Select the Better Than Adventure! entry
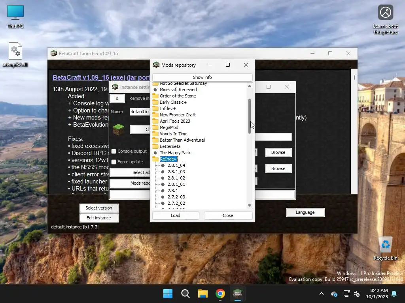The image size is (405, 303). coord(182,140)
